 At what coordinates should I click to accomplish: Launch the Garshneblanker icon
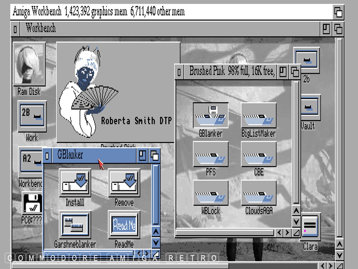[x=75, y=225]
